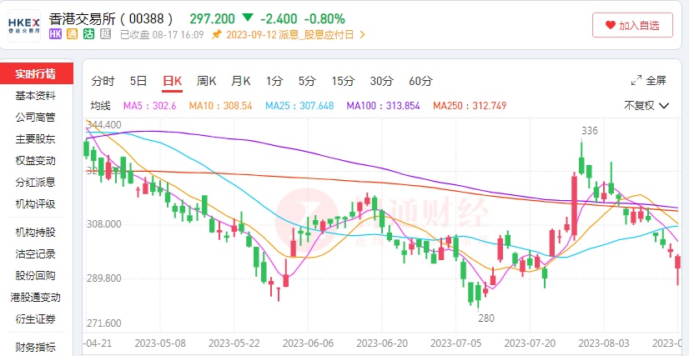Click the heart icon in 加入自选
This screenshot has width=689, height=356.
coord(610,26)
